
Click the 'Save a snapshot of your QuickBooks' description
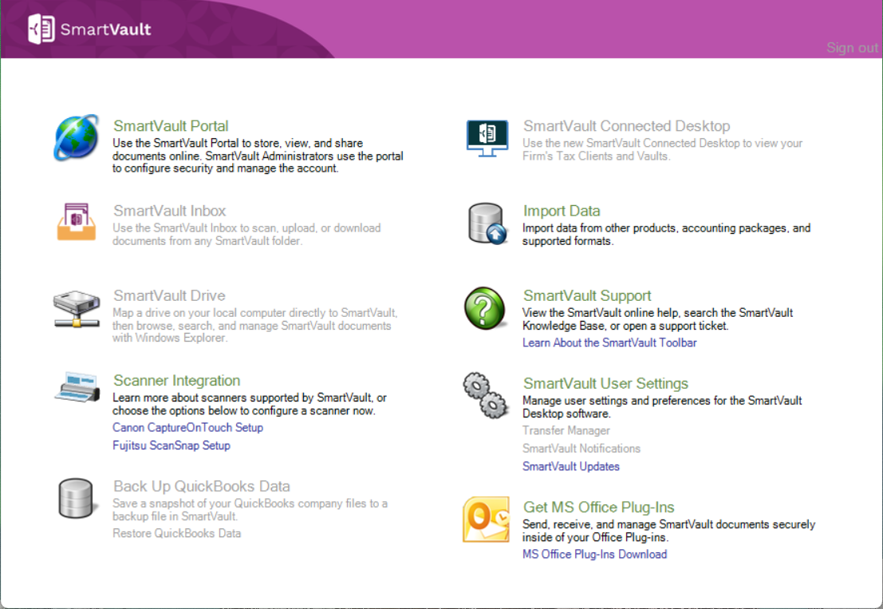pos(250,510)
